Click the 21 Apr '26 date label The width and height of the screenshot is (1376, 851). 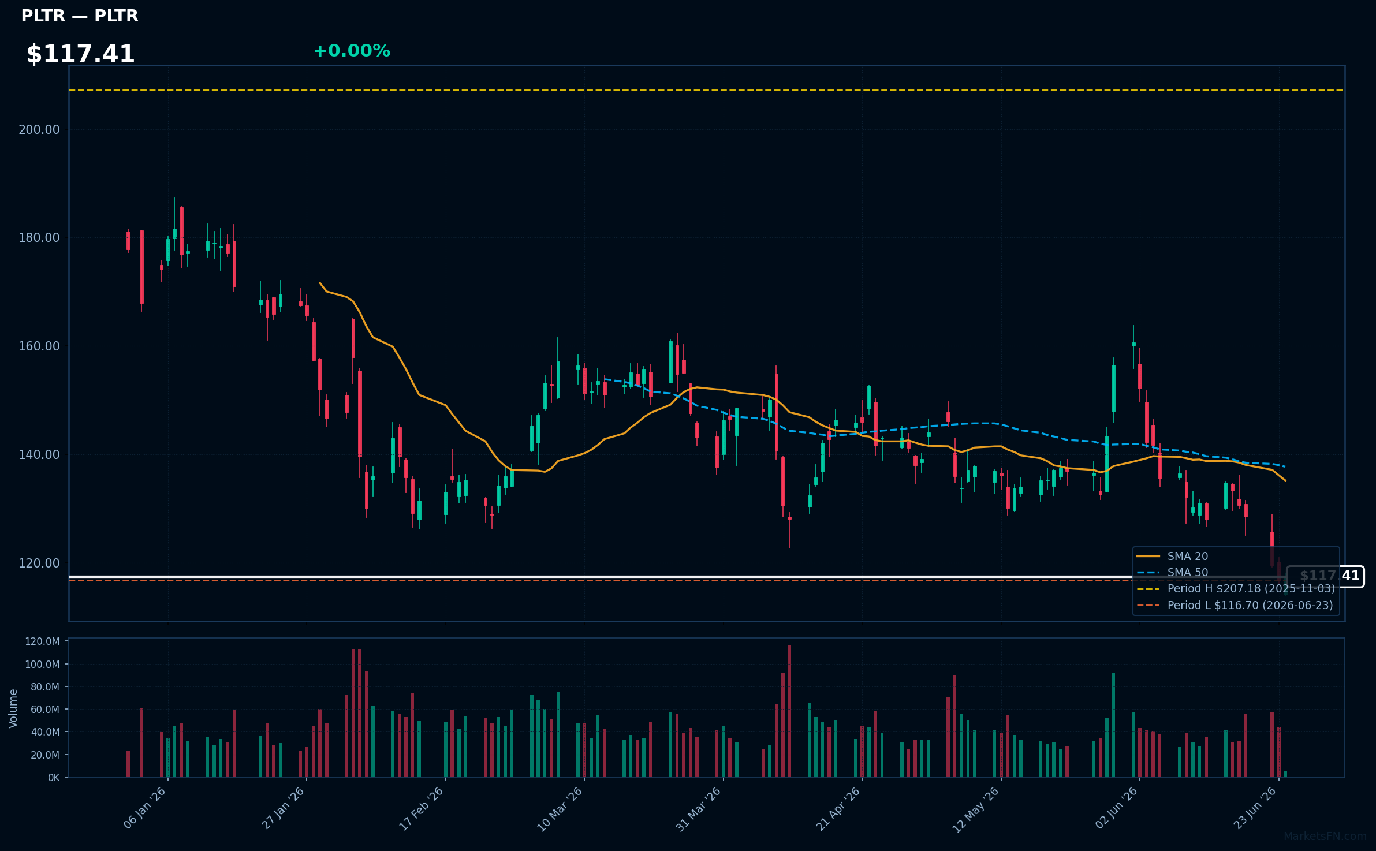coord(838,808)
